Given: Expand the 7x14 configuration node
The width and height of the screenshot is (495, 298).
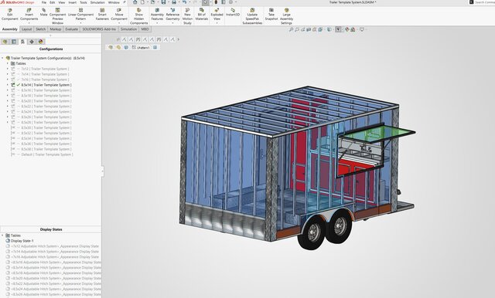Looking at the screenshot, I should coord(8,74).
